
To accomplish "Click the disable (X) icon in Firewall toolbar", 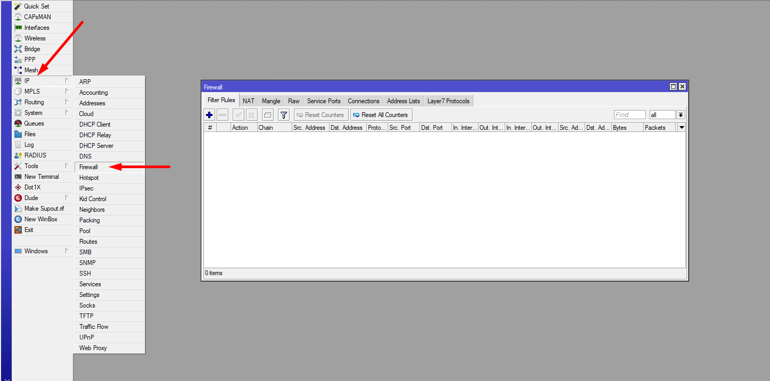I will [x=251, y=115].
